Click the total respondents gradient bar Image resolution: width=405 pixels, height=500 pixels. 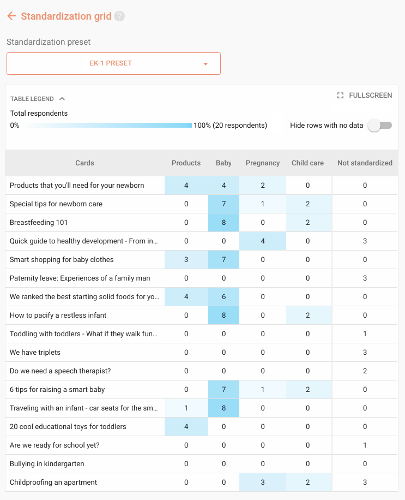click(x=107, y=126)
